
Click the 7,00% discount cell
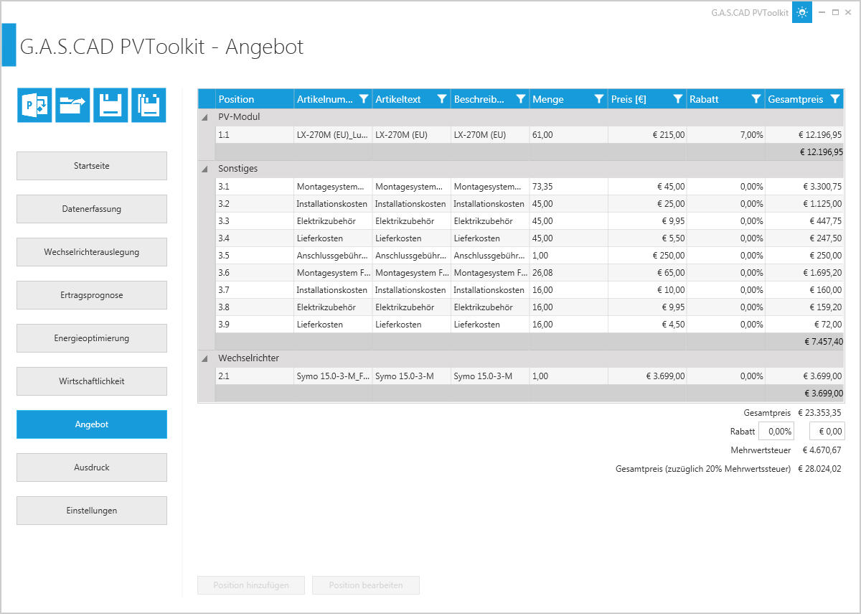(x=726, y=134)
